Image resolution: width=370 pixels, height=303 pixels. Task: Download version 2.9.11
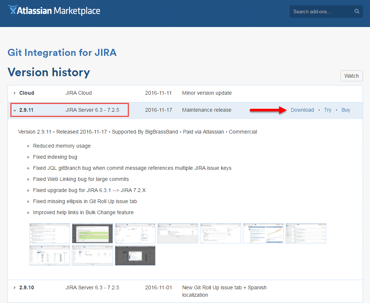click(x=302, y=110)
